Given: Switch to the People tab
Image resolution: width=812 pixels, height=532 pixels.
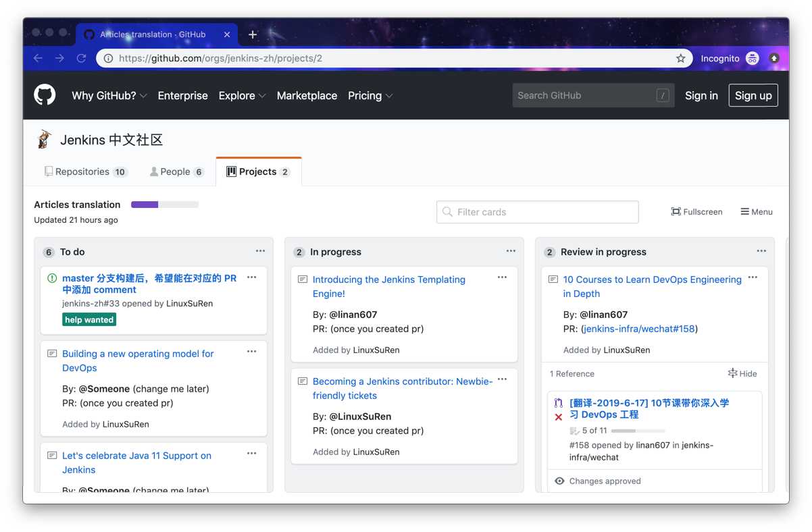Looking at the screenshot, I should pyautogui.click(x=177, y=171).
